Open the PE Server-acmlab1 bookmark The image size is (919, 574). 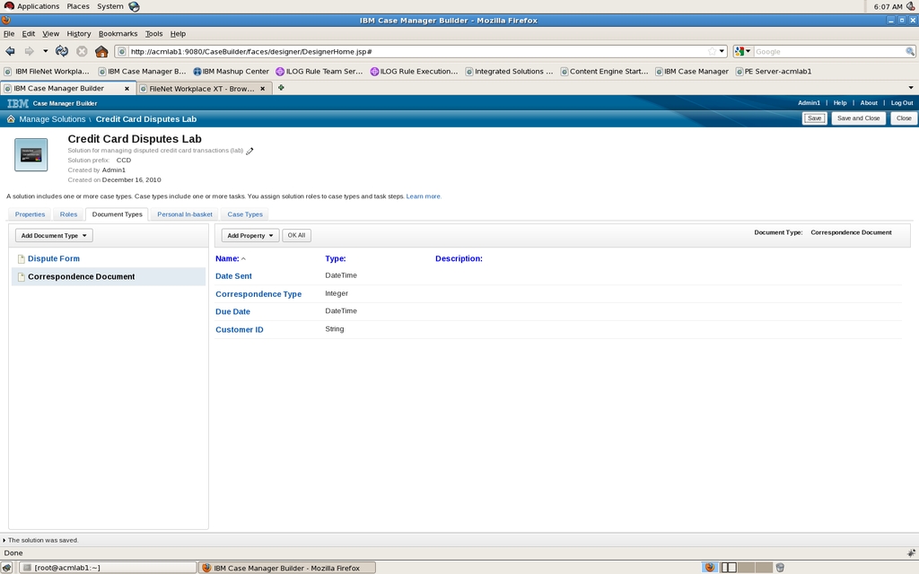click(774, 72)
